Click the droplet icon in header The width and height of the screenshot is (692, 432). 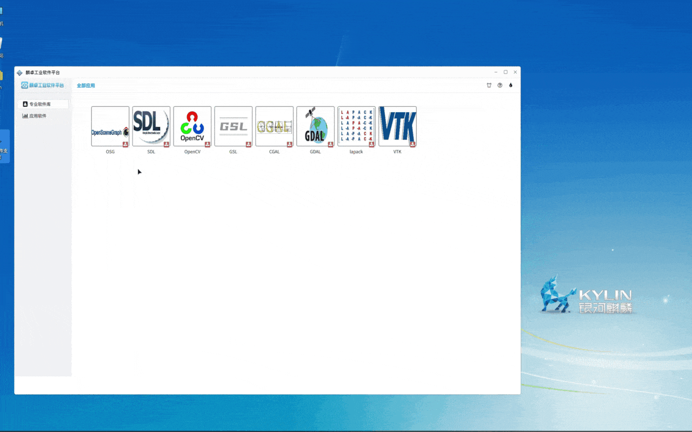(x=510, y=85)
